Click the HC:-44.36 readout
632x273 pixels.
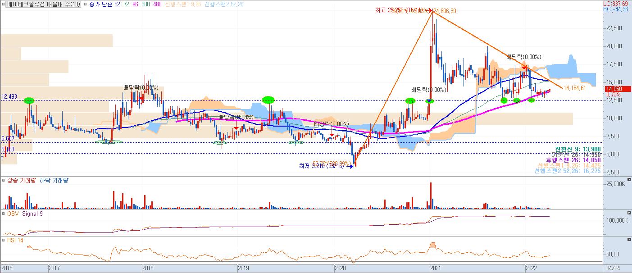615,9
